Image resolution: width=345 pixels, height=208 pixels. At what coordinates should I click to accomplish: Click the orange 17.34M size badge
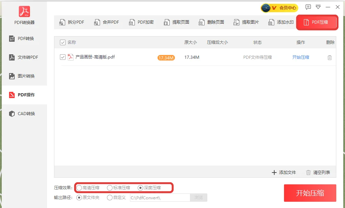pyautogui.click(x=166, y=58)
